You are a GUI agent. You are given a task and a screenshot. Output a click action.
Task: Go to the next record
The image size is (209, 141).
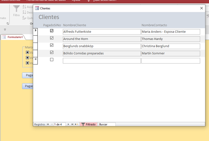point(68,124)
